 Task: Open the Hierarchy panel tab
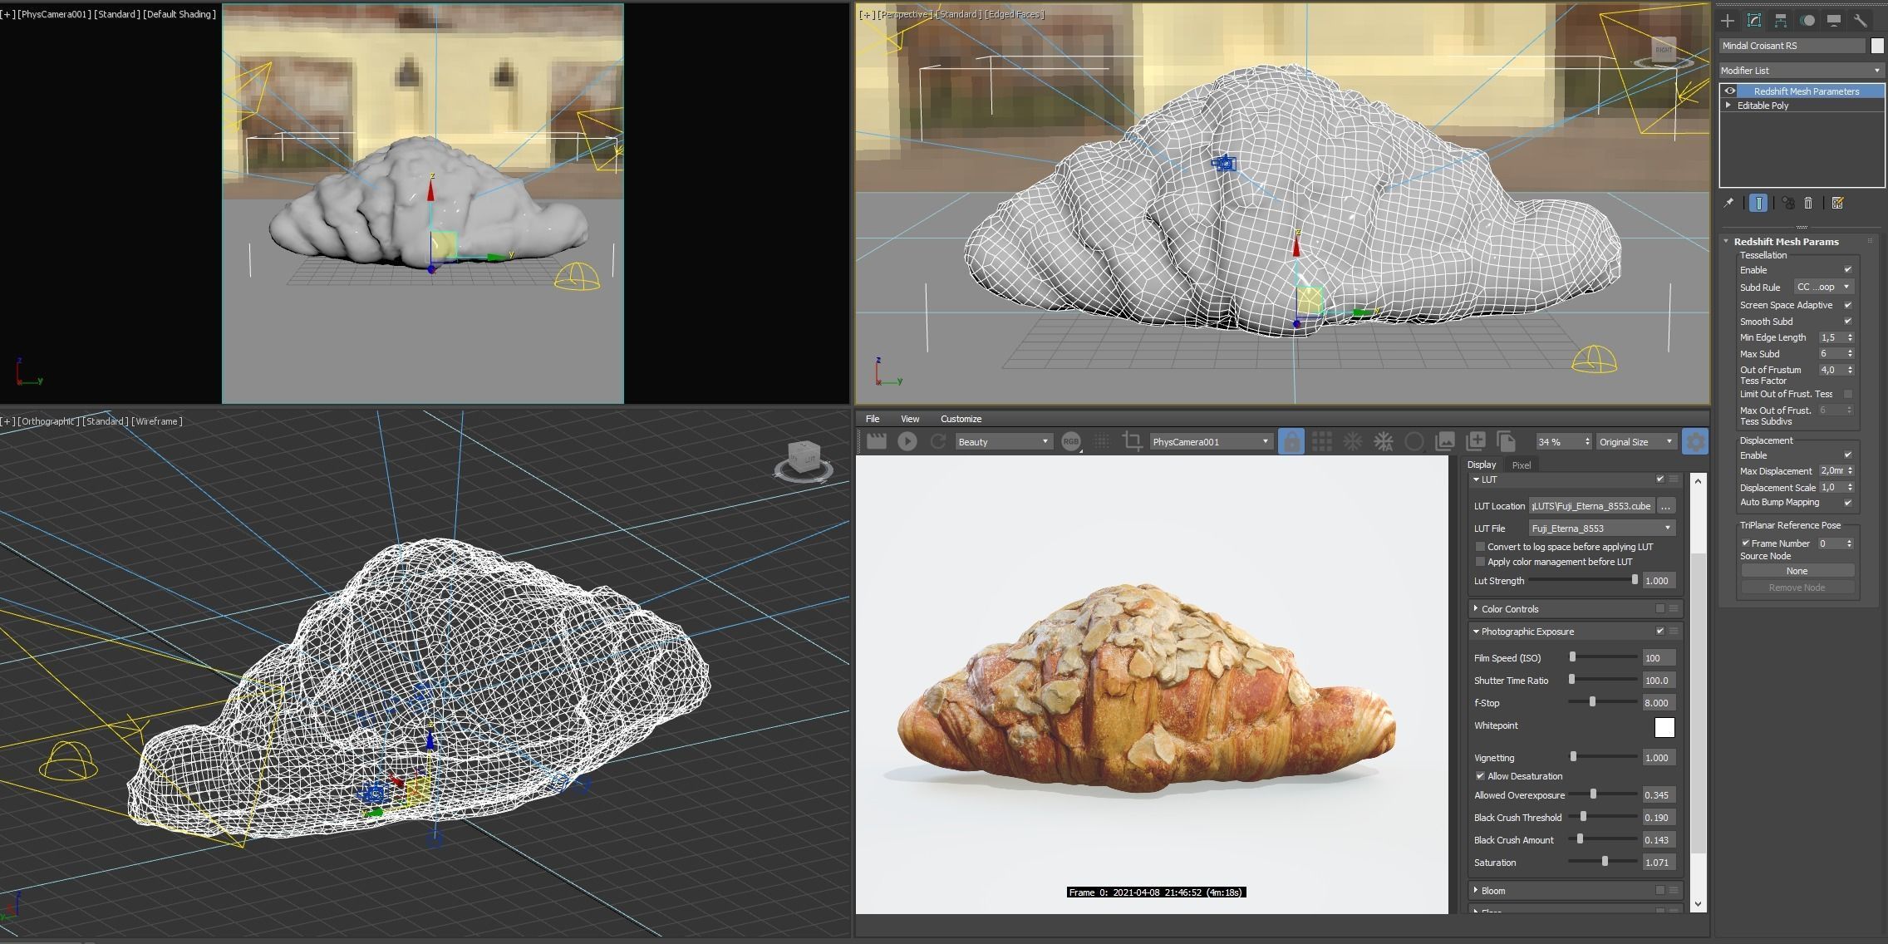1781,21
